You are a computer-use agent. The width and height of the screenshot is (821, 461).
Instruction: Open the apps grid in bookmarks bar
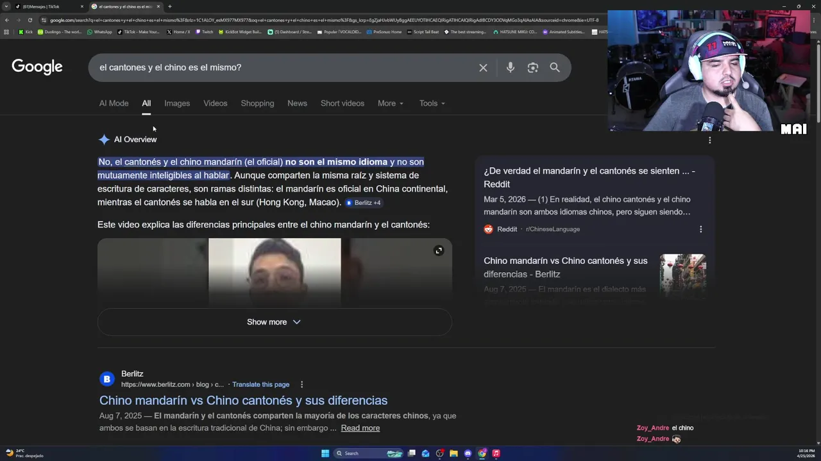click(6, 31)
